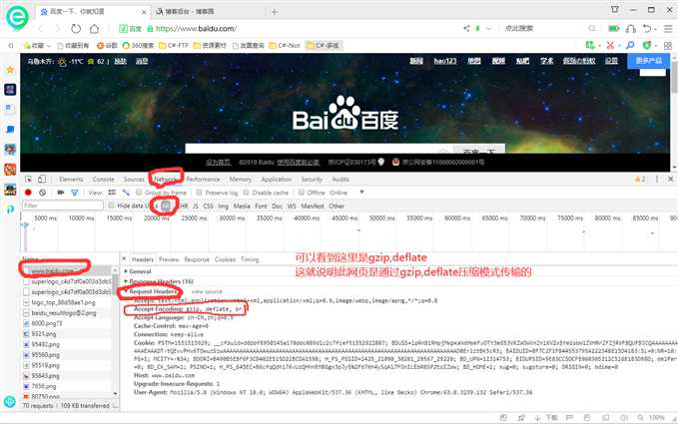Click the red X extension icon

pyautogui.click(x=610, y=45)
